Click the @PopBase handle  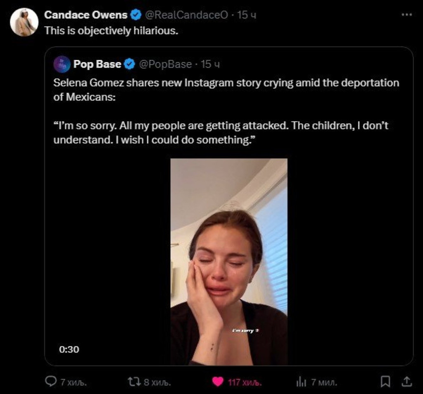165,64
